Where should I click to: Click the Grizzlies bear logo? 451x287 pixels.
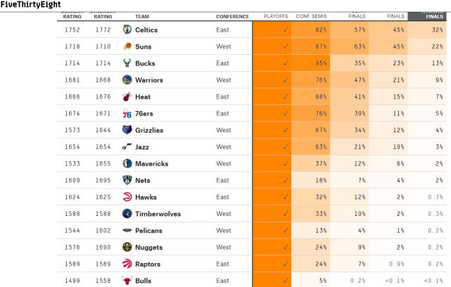point(127,130)
